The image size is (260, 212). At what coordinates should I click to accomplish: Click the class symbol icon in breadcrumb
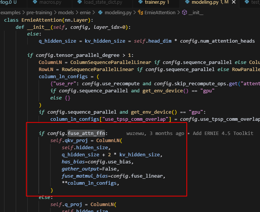(141, 12)
